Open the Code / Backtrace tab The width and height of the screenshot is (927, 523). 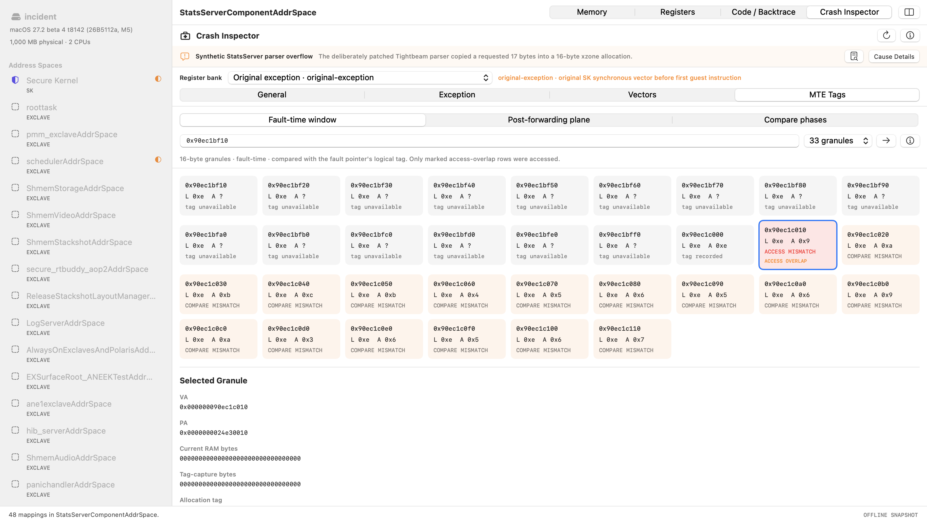point(763,12)
